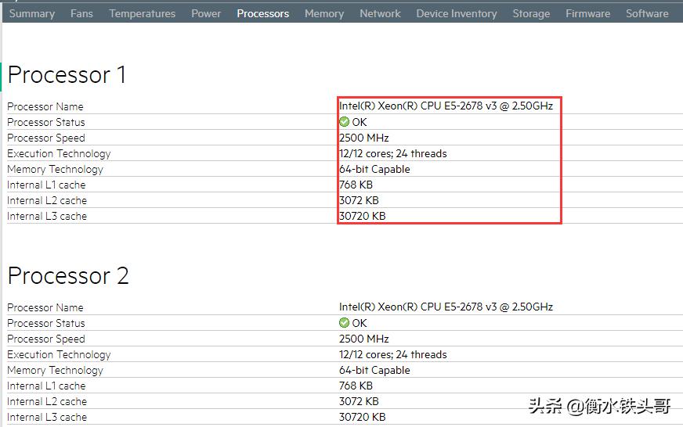Open the Memory tab

(324, 14)
